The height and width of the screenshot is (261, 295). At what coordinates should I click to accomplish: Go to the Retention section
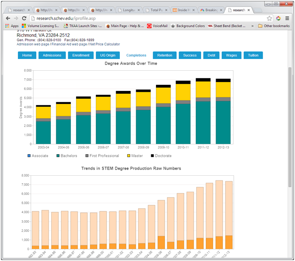point(164,55)
